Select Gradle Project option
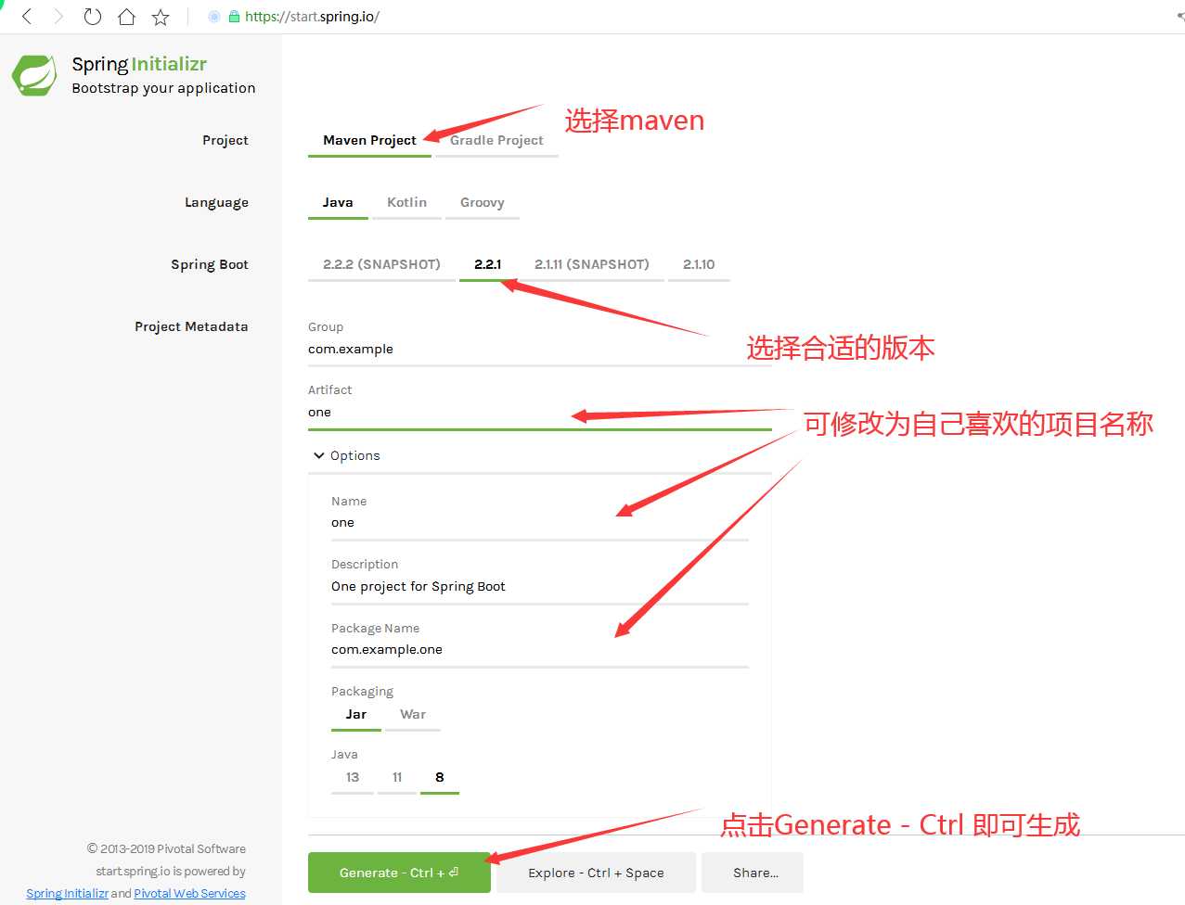The image size is (1185, 905). 496,140
